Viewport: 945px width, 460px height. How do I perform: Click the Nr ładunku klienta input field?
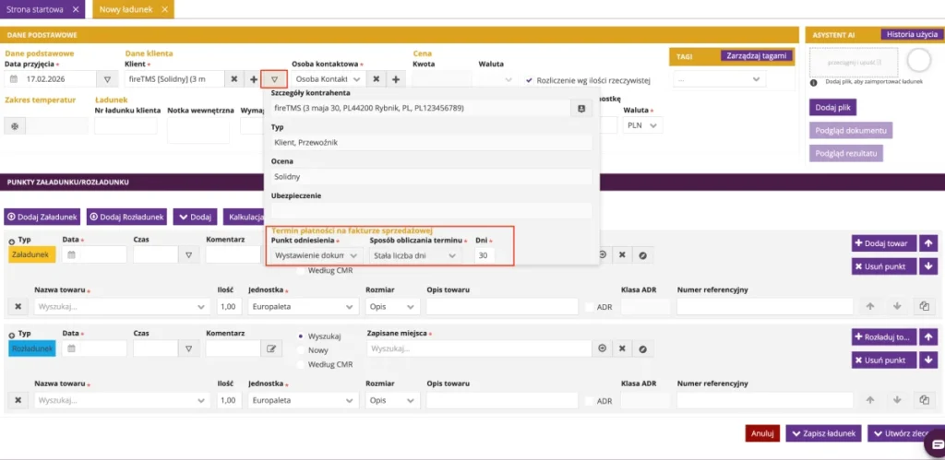click(126, 125)
